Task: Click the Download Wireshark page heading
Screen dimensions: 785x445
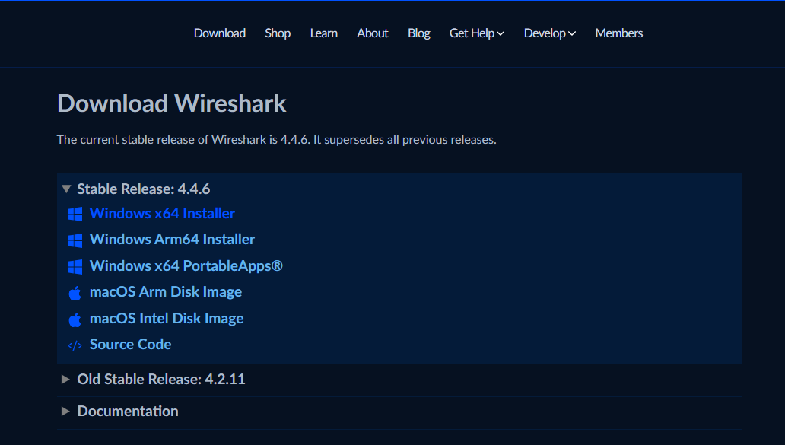Action: point(172,103)
